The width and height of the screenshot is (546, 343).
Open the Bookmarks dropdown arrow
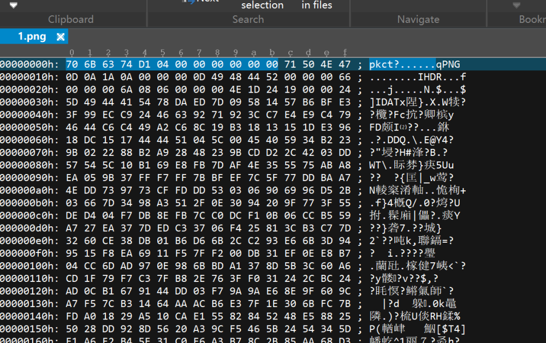pyautogui.click(x=516, y=5)
